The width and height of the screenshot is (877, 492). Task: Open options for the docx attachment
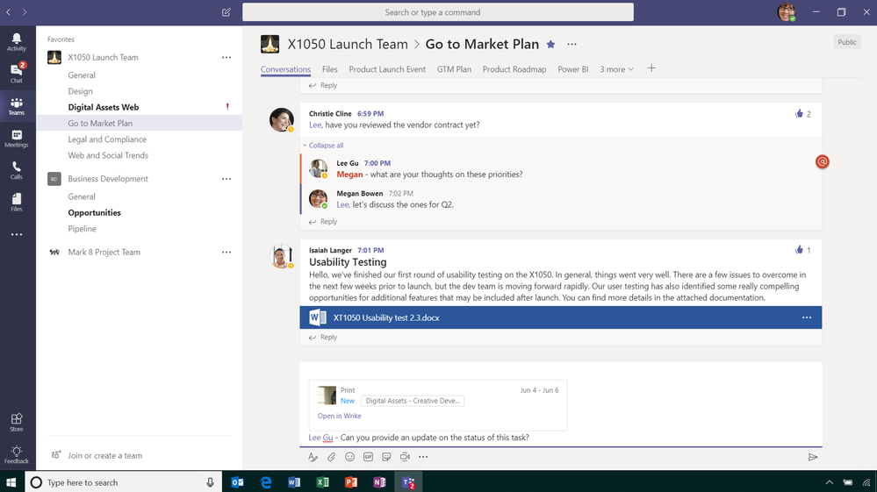click(807, 317)
